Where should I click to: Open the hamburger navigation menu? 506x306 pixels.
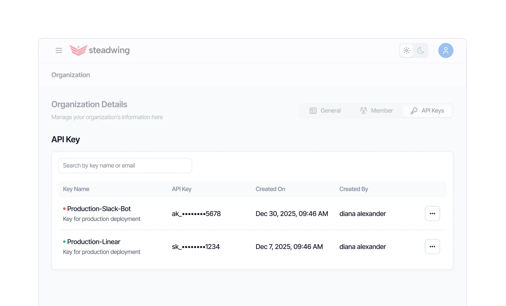pos(59,50)
